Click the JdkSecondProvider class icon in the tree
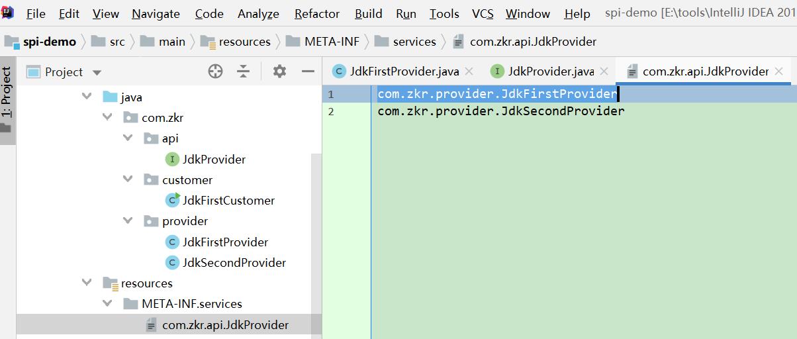 click(x=172, y=262)
